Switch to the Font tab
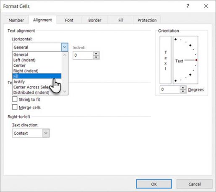Screen dimensions: 216x192 tap(69, 20)
